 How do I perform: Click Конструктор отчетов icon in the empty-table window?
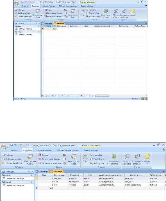pyautogui.click(x=106, y=11)
